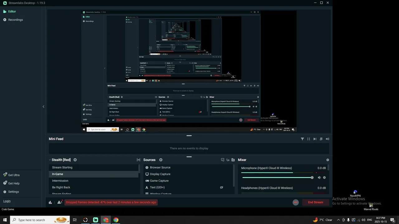Click the Mini Feed volume speaker icon

pyautogui.click(x=327, y=139)
